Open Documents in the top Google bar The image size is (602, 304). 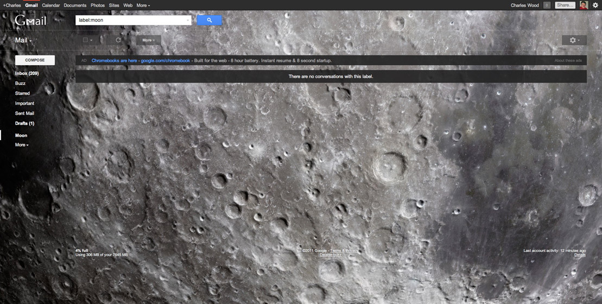[x=75, y=5]
